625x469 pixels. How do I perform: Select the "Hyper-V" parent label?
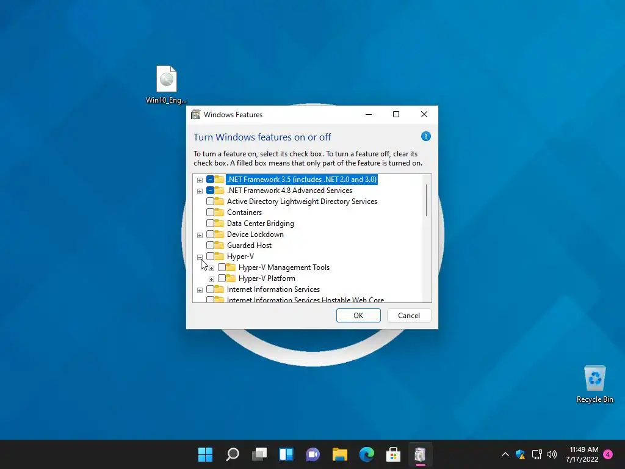click(240, 256)
